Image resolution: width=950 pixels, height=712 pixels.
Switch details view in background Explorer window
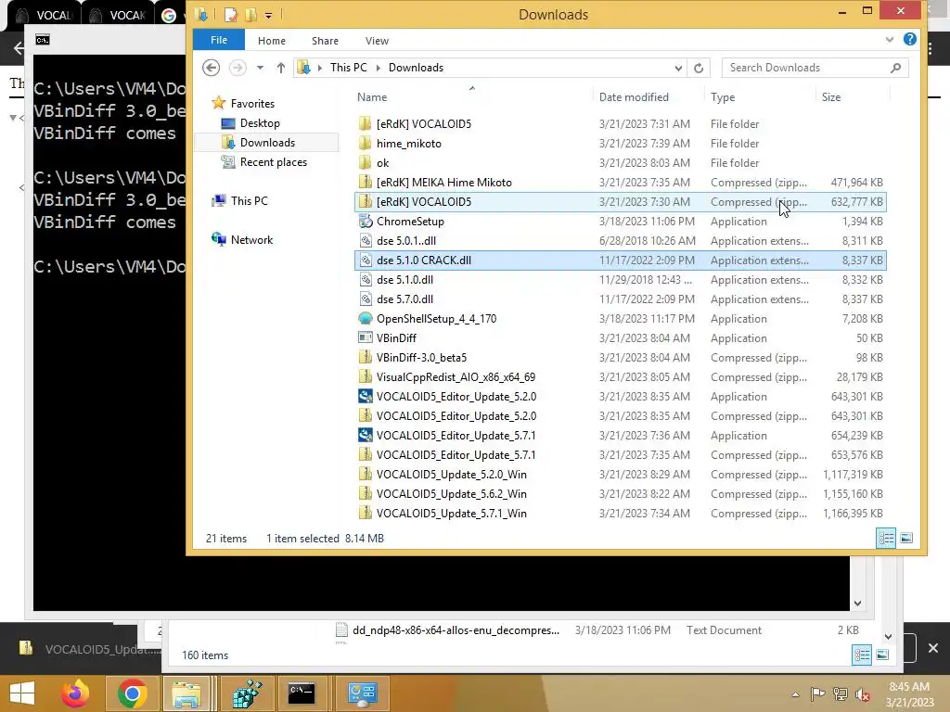pyautogui.click(x=862, y=655)
